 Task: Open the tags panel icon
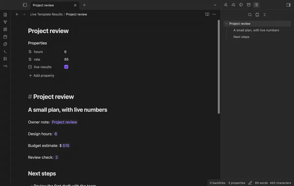coord(241,5)
